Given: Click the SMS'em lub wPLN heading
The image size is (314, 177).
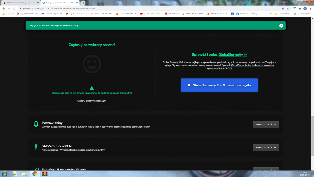Looking at the screenshot, I should [57, 146].
